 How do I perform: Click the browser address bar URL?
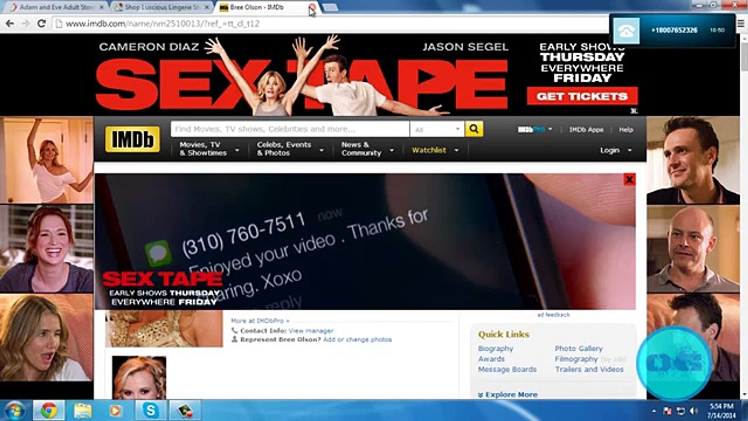click(162, 24)
